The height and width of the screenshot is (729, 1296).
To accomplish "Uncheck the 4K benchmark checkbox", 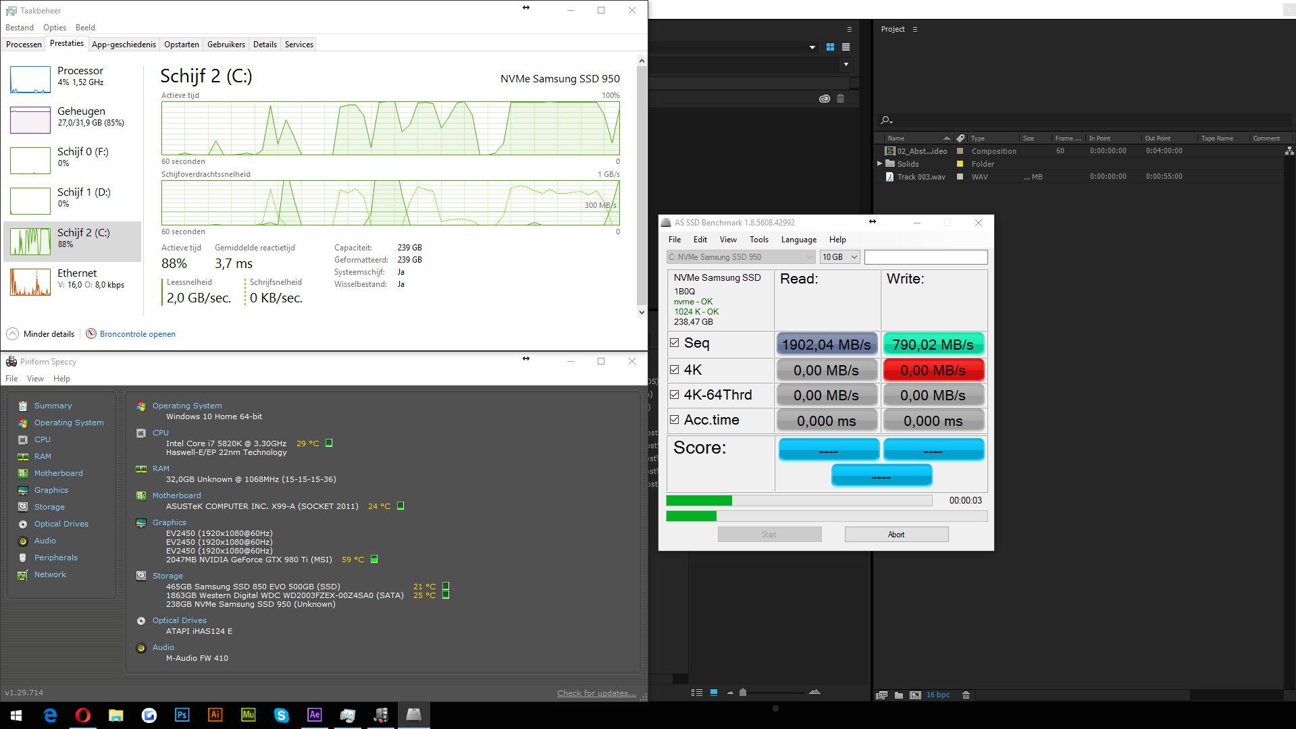I will tap(674, 370).
